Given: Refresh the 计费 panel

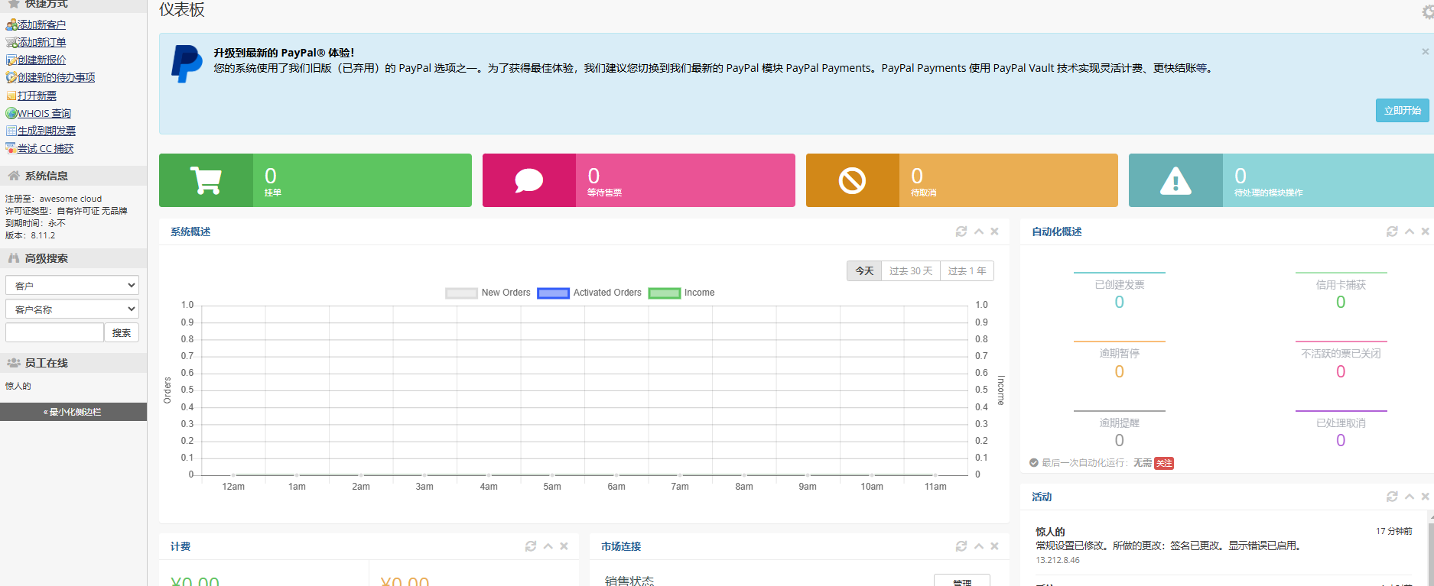Looking at the screenshot, I should [x=531, y=546].
